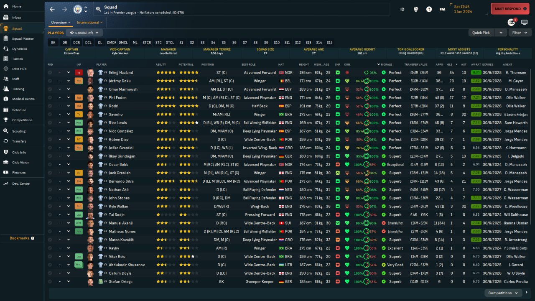The width and height of the screenshot is (535, 301).
Task: Click the Bookmarks help icon
Action: point(33,238)
